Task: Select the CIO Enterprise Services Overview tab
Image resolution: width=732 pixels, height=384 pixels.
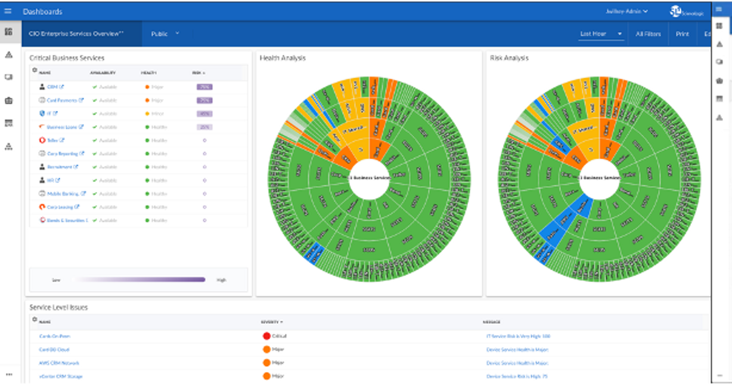Action: 77,34
